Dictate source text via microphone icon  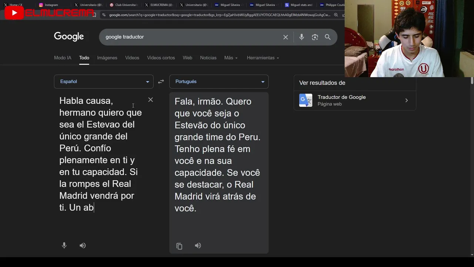pos(64,245)
